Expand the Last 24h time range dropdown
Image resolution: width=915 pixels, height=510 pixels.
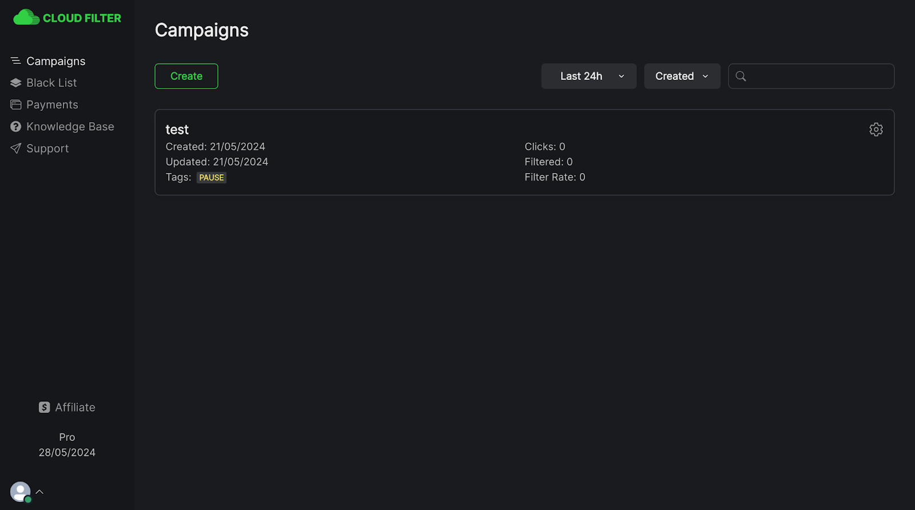(588, 77)
